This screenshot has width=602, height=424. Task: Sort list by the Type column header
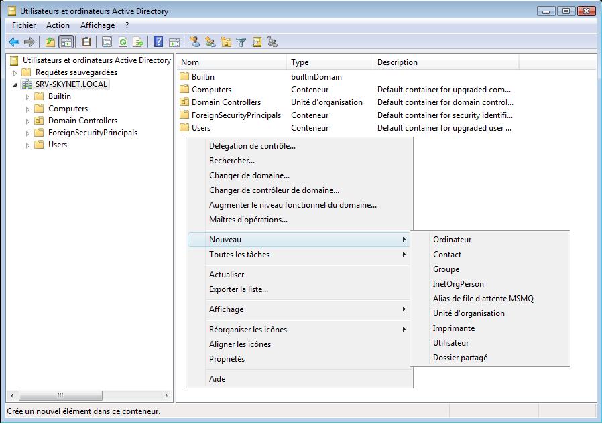coord(300,62)
